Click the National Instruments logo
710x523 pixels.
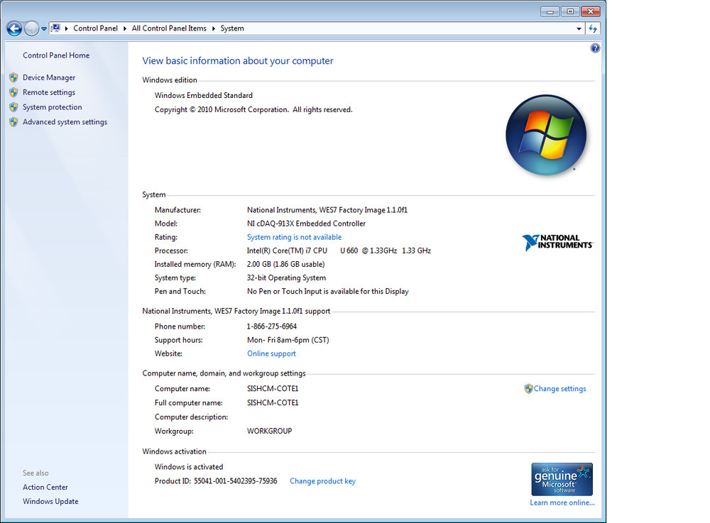pos(557,242)
